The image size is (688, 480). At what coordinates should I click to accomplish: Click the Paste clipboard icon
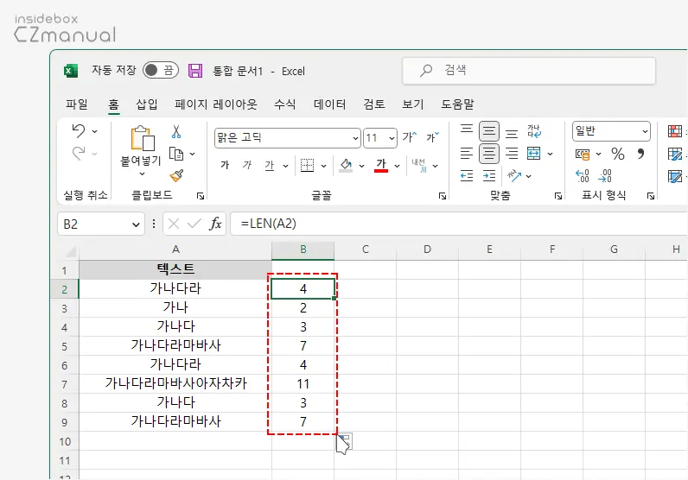(x=143, y=138)
